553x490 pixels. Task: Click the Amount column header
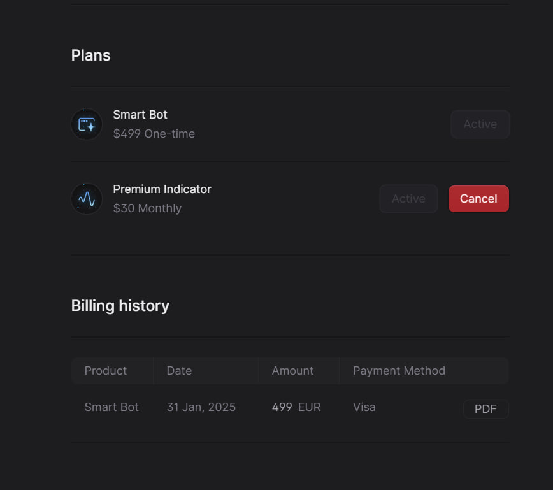pos(292,371)
